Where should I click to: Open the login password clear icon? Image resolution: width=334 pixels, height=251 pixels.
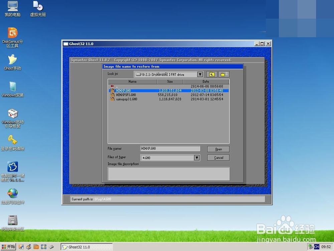pyautogui.click(x=13, y=143)
